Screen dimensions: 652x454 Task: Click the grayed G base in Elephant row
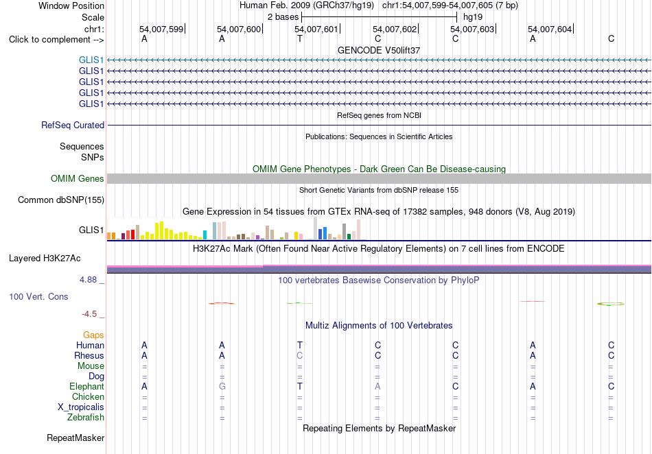(x=222, y=386)
